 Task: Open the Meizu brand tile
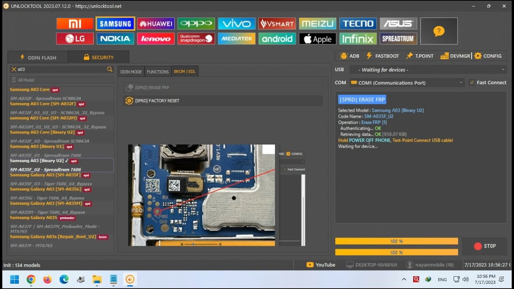[x=318, y=24]
